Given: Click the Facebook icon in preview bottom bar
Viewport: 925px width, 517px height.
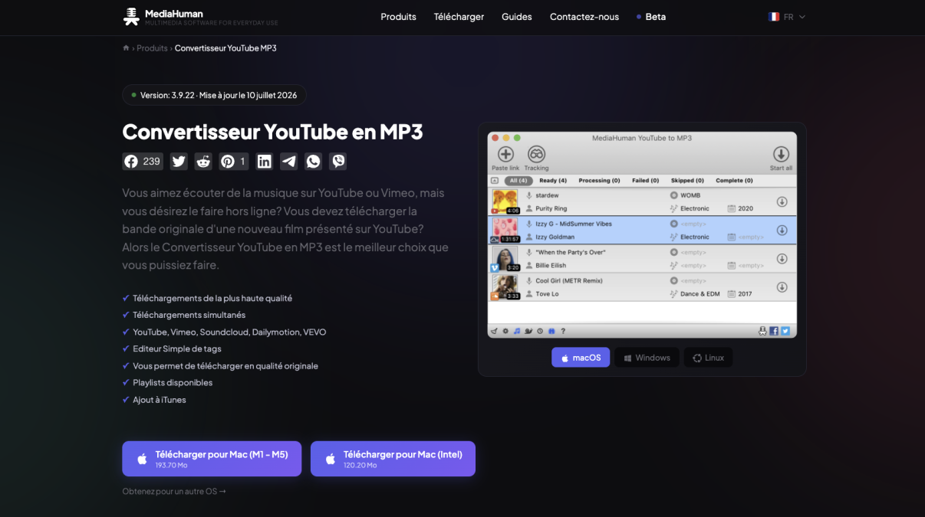Looking at the screenshot, I should (x=774, y=331).
